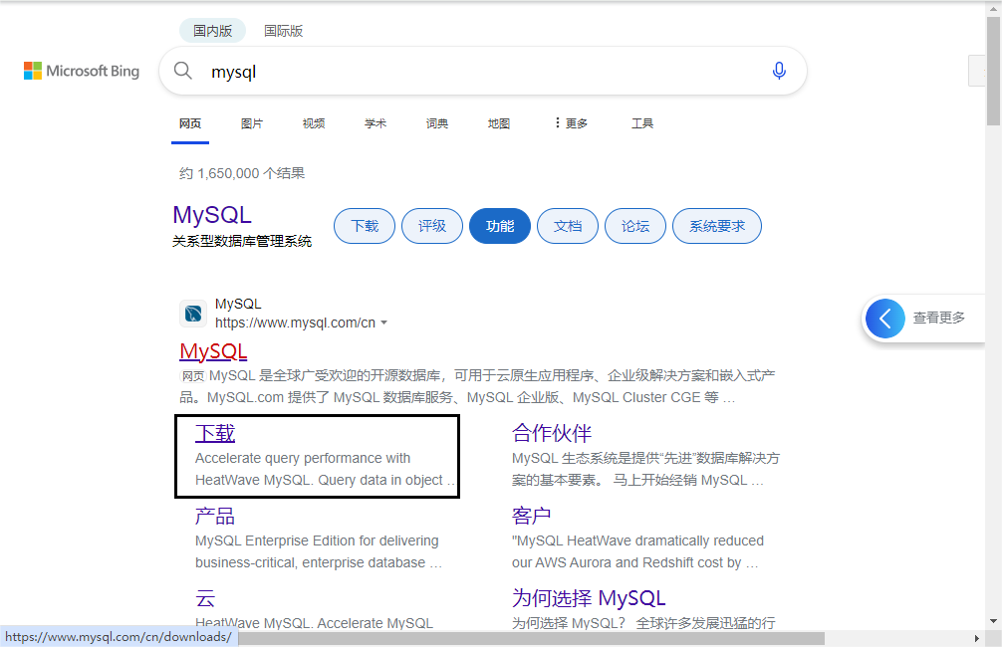
Task: Open the red MySQL result title link
Action: (x=213, y=351)
